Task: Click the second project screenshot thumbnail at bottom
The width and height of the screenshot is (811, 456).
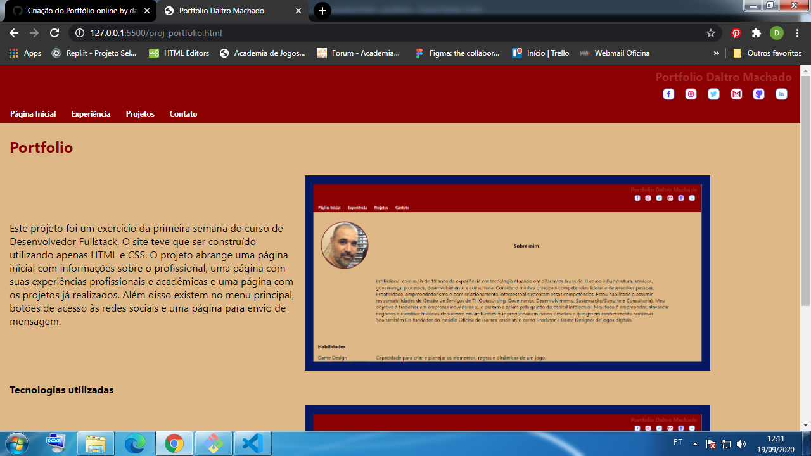Action: click(508, 418)
